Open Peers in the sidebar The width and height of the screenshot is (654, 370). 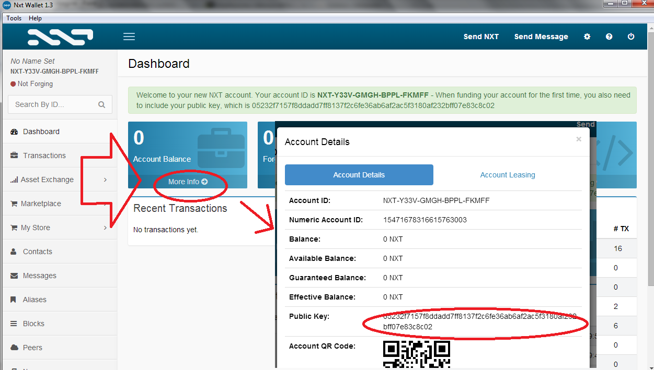point(60,348)
